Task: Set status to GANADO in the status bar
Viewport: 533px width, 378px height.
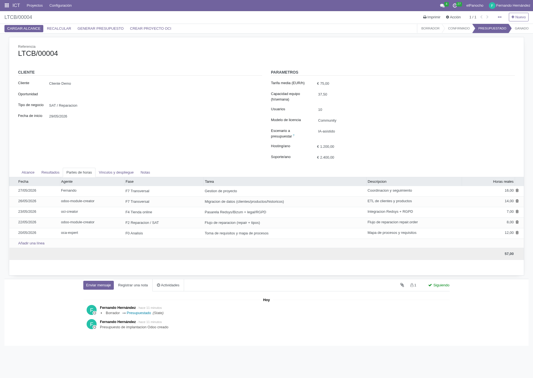Action: point(522,28)
